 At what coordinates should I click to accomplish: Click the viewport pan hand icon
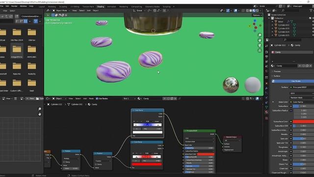point(260,40)
